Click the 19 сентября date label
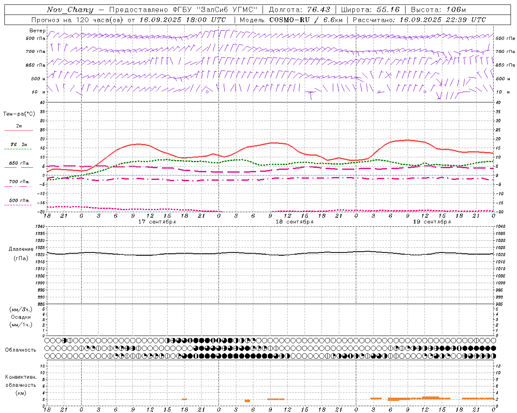The image size is (517, 413). [432, 222]
